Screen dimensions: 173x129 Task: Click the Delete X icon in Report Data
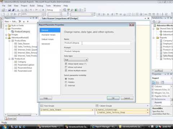[20, 21]
